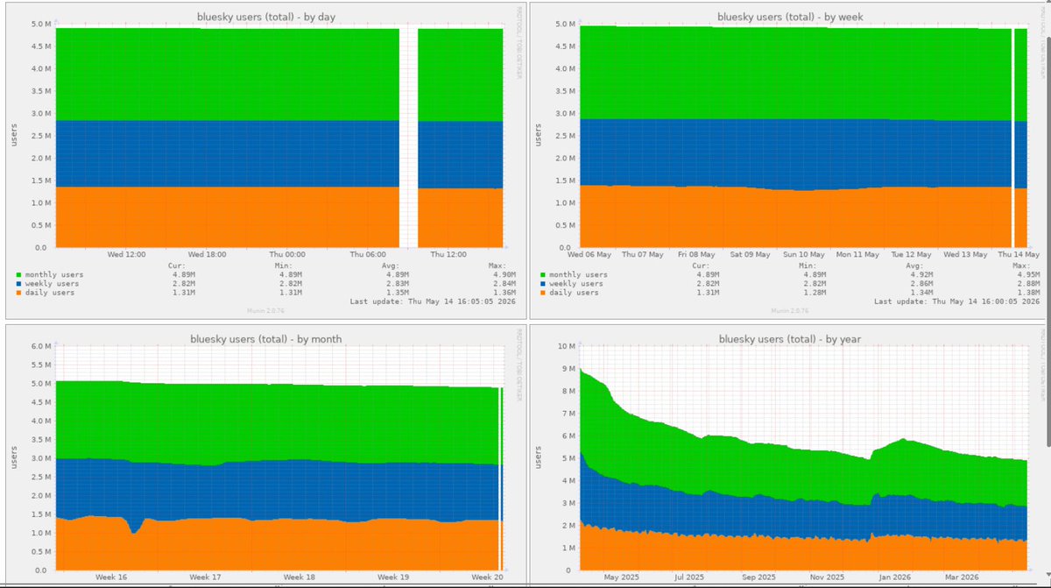Click green monthly users swatch in by day legend
The image size is (1051, 588).
[19, 275]
